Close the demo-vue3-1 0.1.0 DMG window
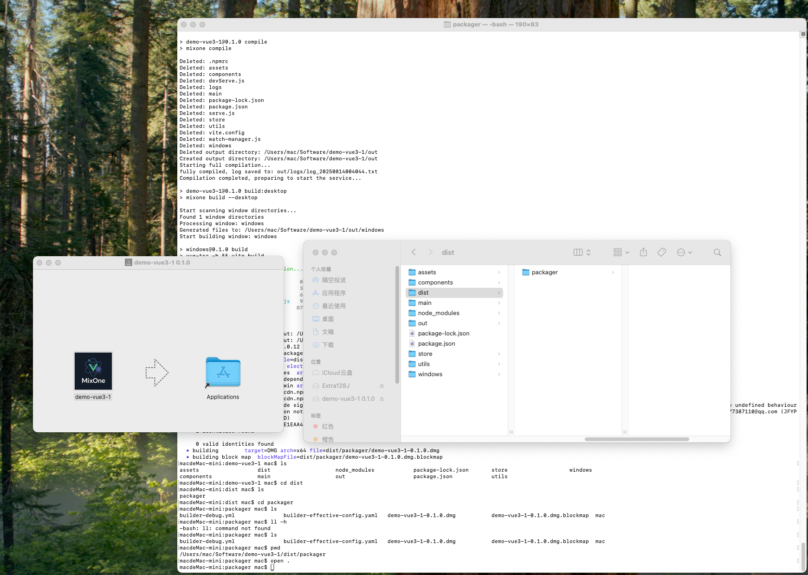This screenshot has height=575, width=808. (x=39, y=262)
